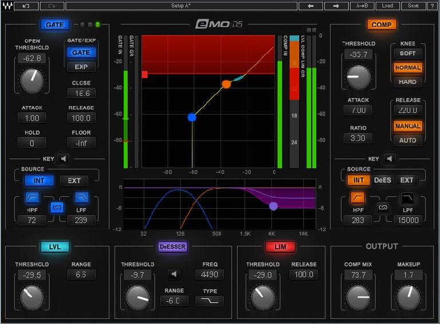
Task: Toggle the compressor HPF/LPF link icon
Action: coord(383,208)
